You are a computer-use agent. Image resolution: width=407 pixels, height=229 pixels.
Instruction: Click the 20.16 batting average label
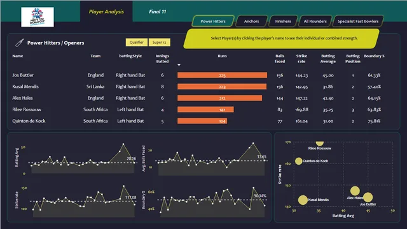tap(132, 158)
